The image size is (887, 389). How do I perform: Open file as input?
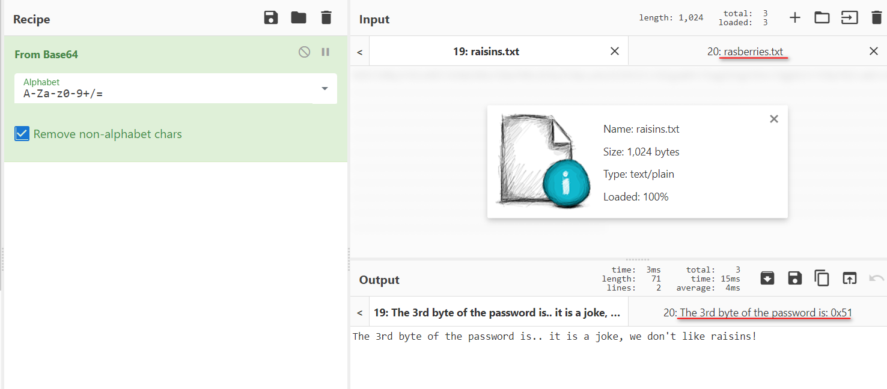(849, 18)
